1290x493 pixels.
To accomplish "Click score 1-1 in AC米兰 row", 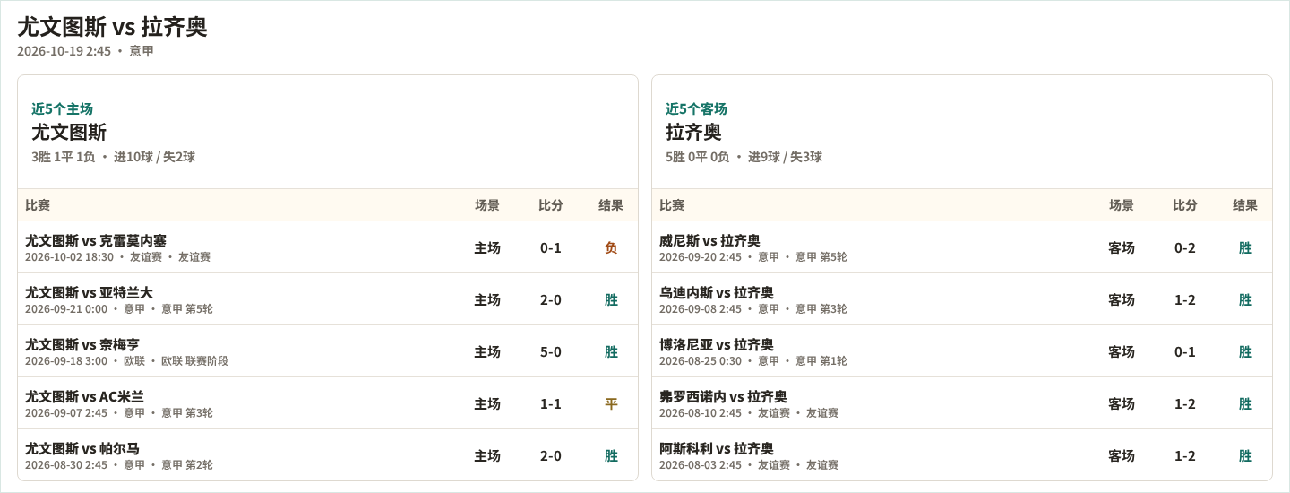I will point(551,404).
